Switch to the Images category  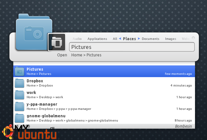click(x=170, y=39)
